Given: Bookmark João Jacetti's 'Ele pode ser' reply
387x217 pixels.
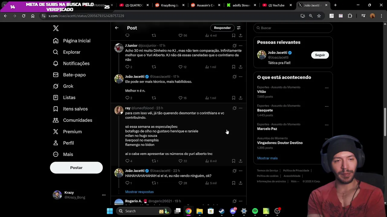Looking at the screenshot, I should [x=233, y=98].
